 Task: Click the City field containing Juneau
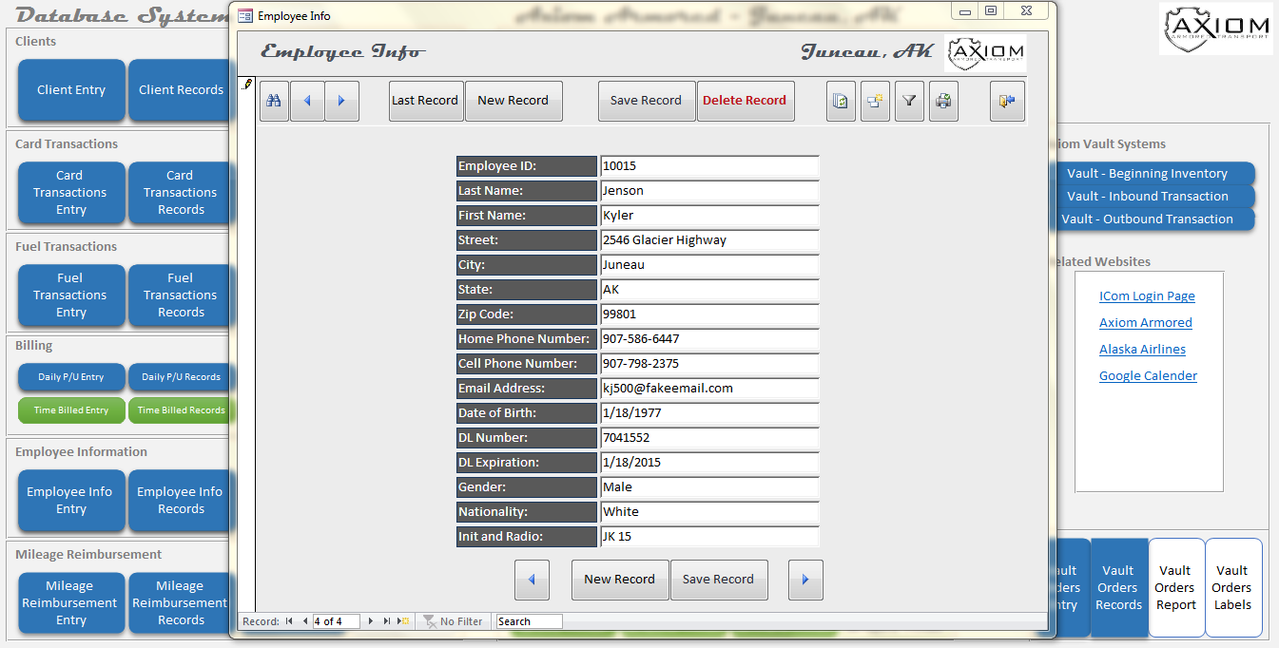tap(709, 265)
